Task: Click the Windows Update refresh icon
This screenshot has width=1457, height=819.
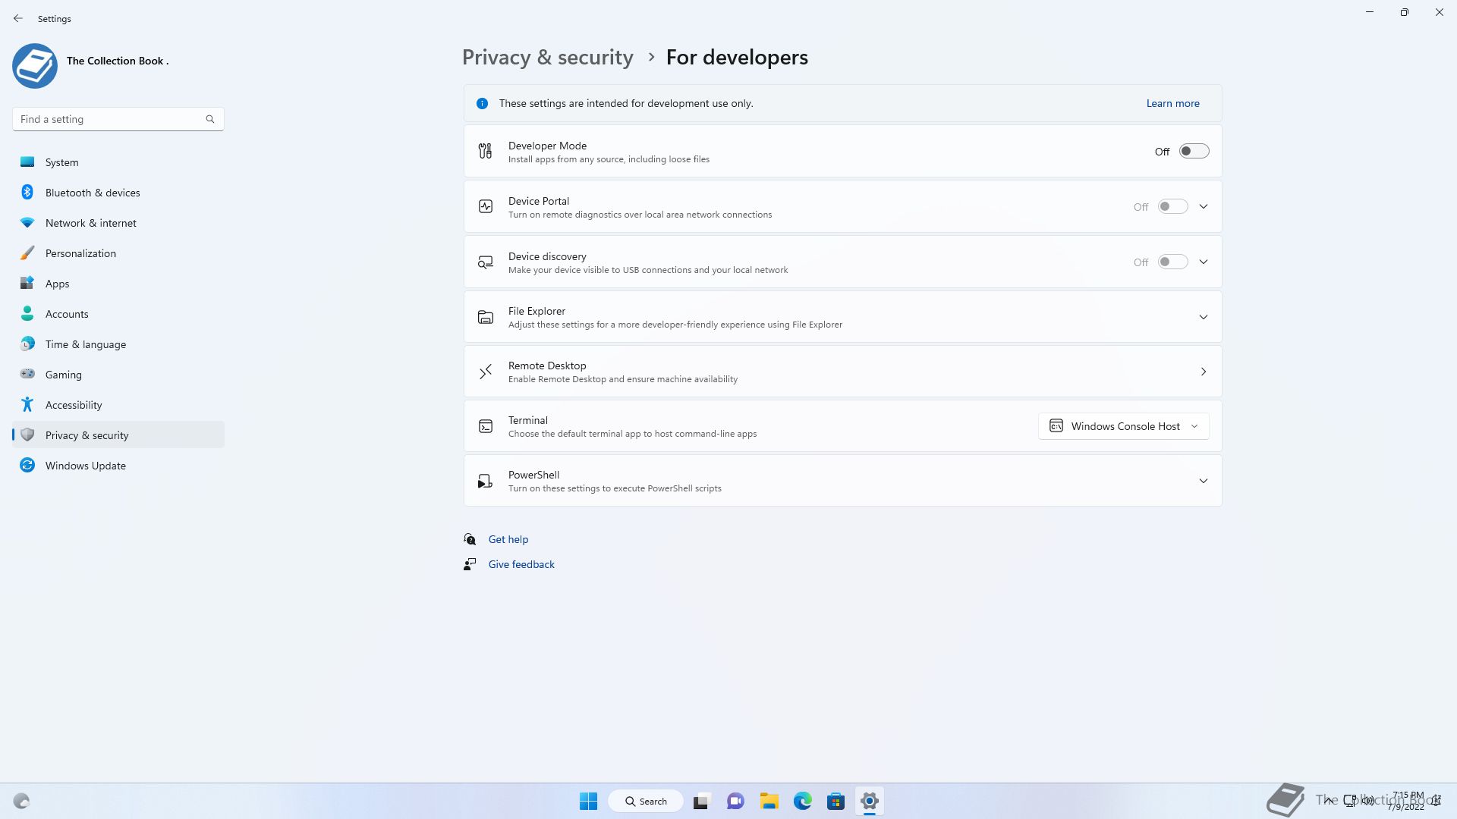Action: (27, 465)
